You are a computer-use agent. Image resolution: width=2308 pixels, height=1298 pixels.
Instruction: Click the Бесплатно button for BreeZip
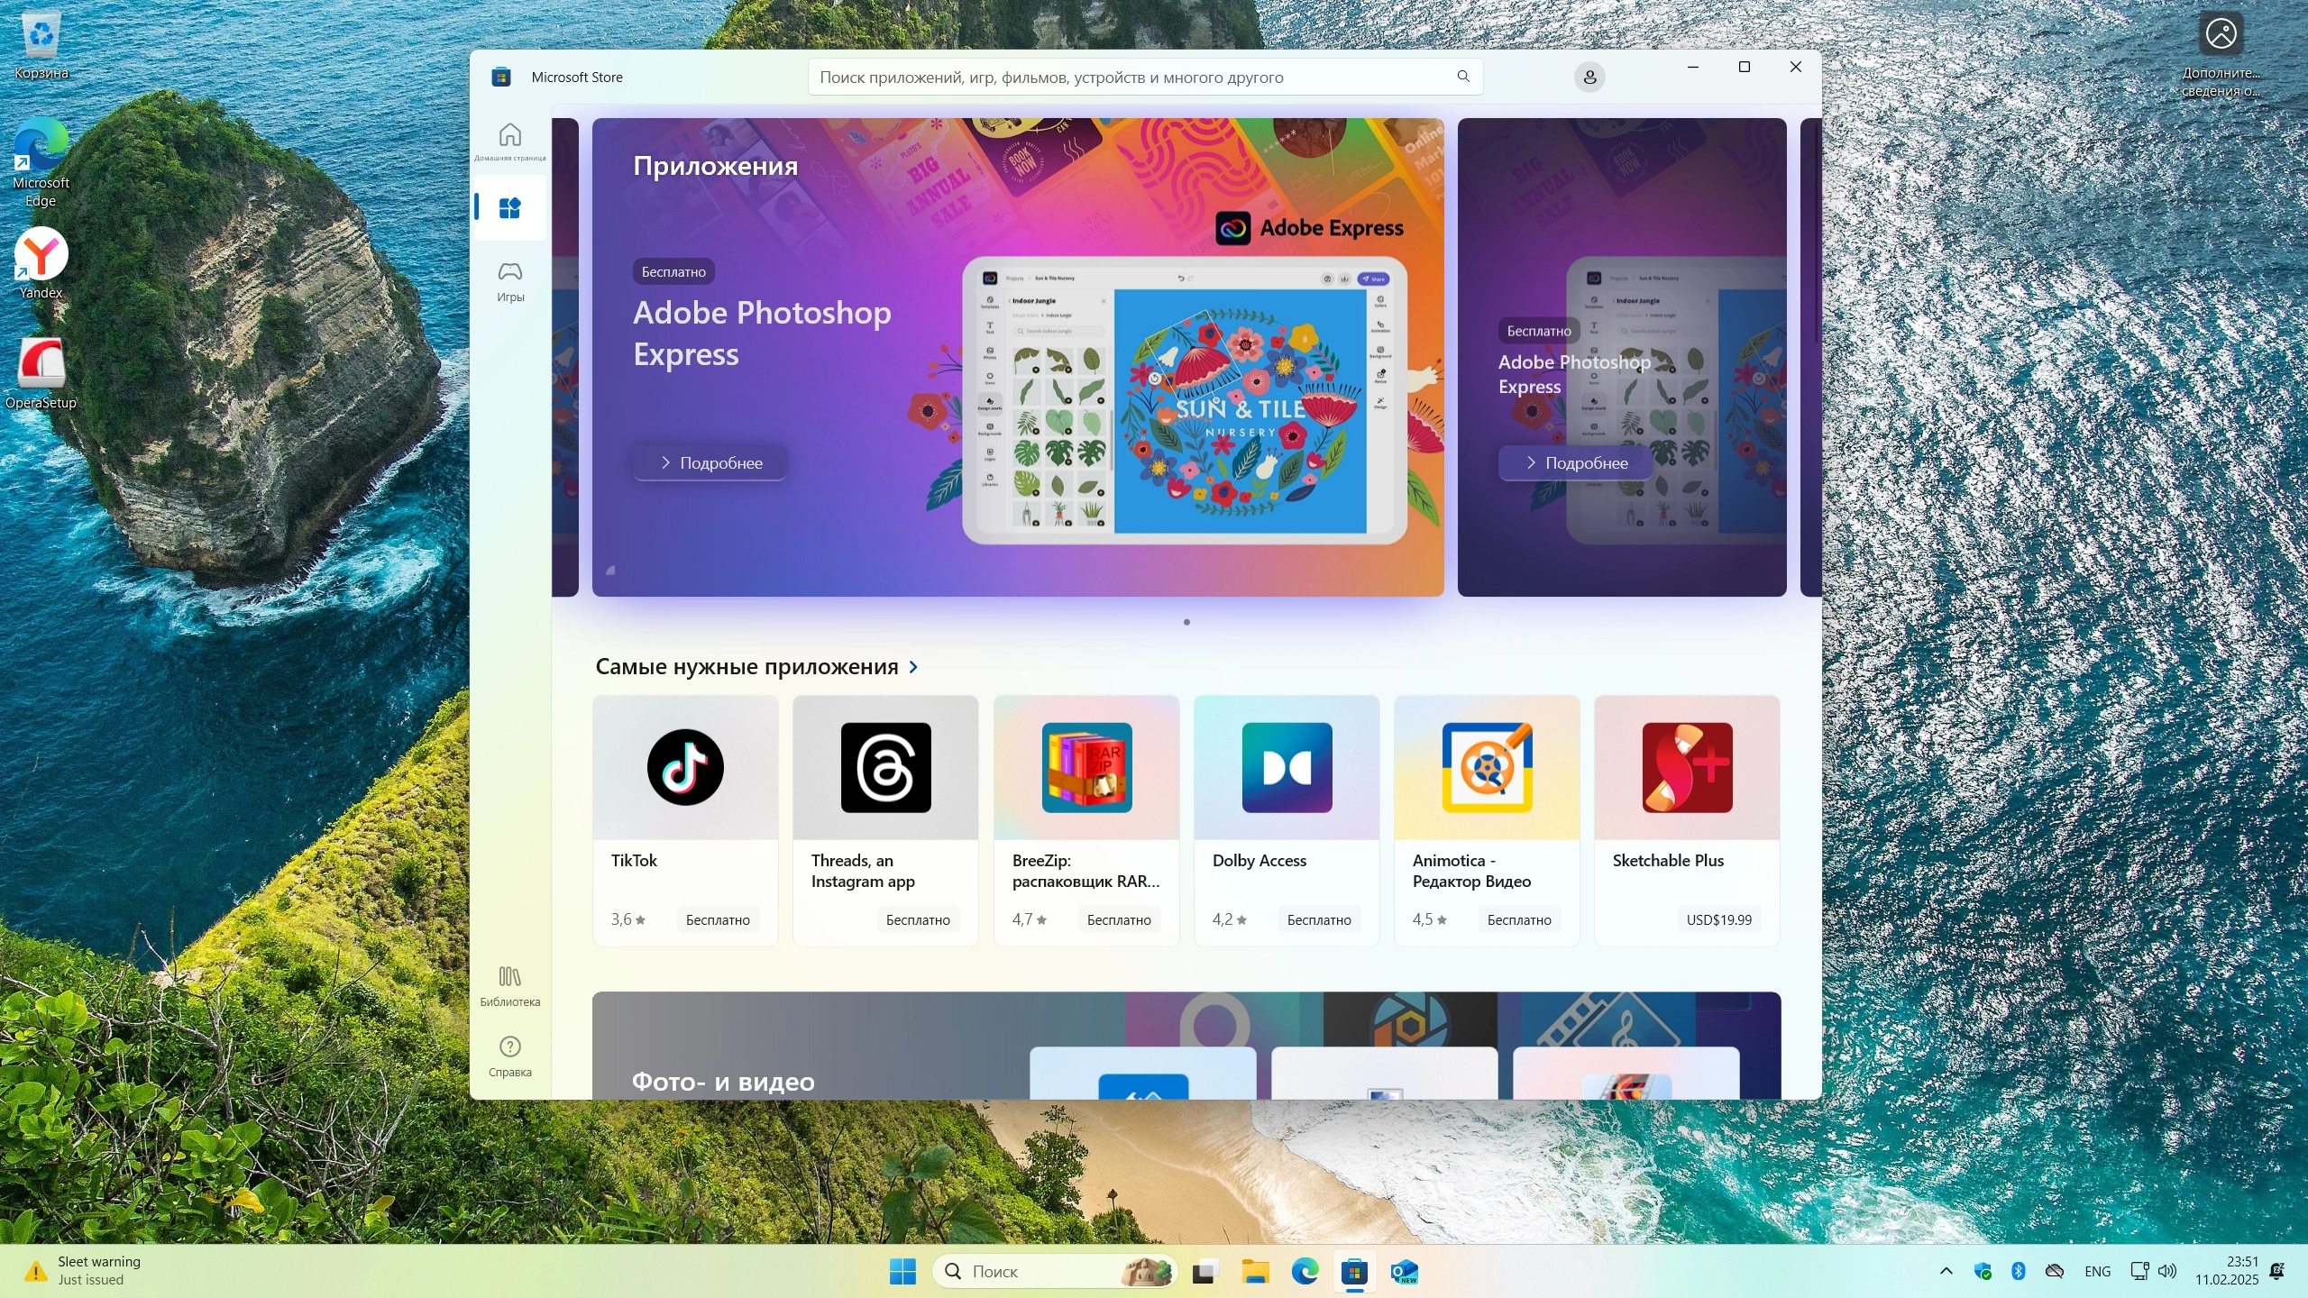click(x=1118, y=919)
